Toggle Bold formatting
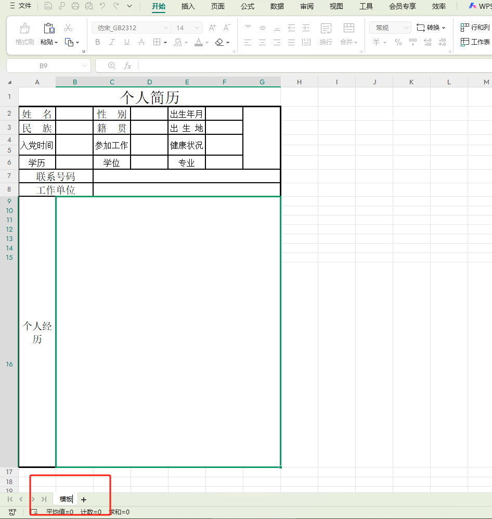Image resolution: width=492 pixels, height=519 pixels. click(x=98, y=42)
